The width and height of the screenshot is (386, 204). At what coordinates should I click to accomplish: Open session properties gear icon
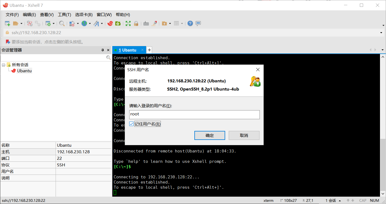tap(48, 24)
